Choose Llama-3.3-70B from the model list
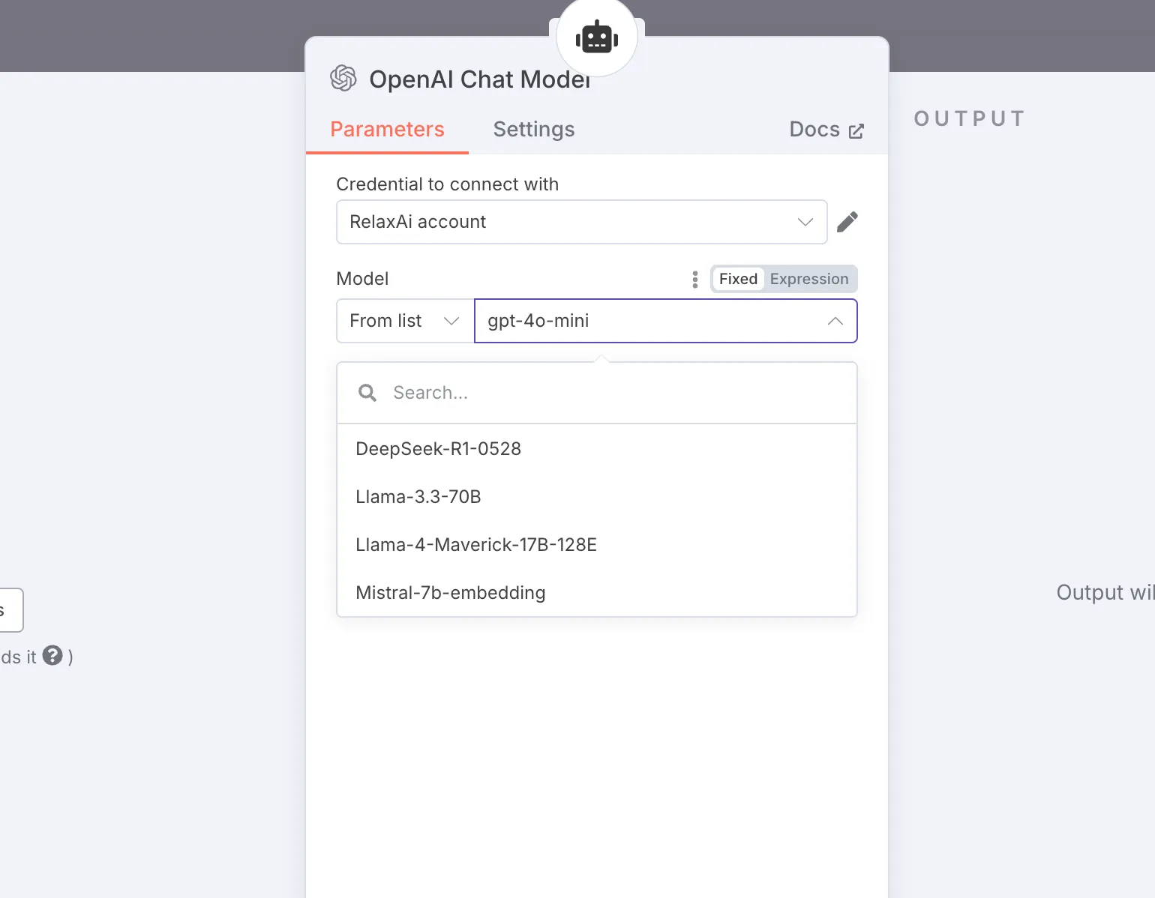The width and height of the screenshot is (1155, 898). [x=597, y=497]
